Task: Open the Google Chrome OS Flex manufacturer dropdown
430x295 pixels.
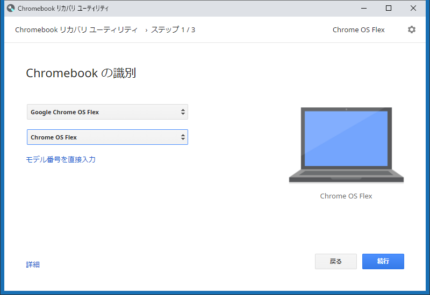Action: [x=107, y=112]
